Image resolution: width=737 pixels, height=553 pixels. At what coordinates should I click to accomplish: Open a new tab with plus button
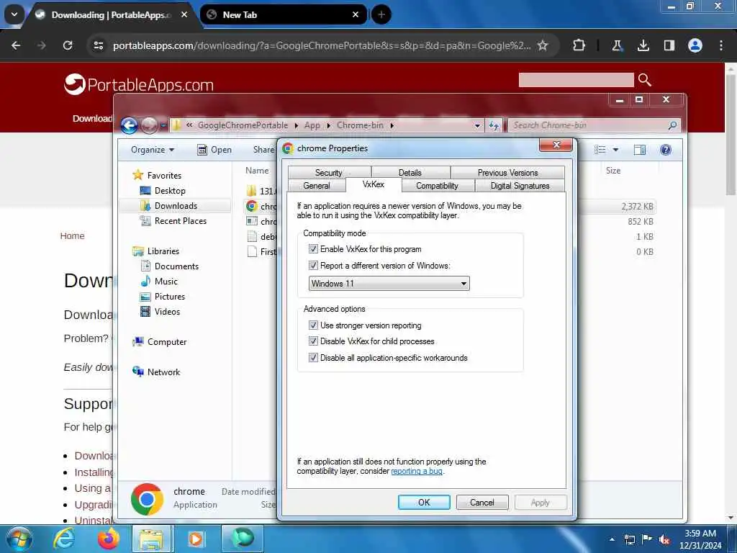click(x=381, y=14)
